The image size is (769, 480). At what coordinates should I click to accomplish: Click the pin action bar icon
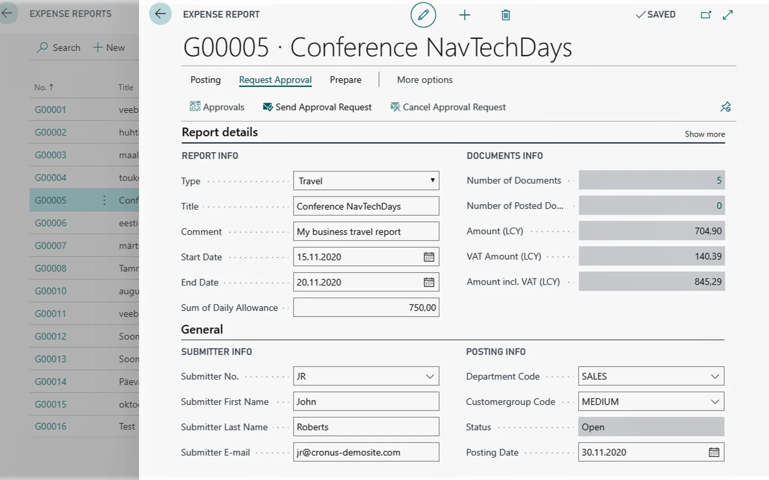point(725,107)
